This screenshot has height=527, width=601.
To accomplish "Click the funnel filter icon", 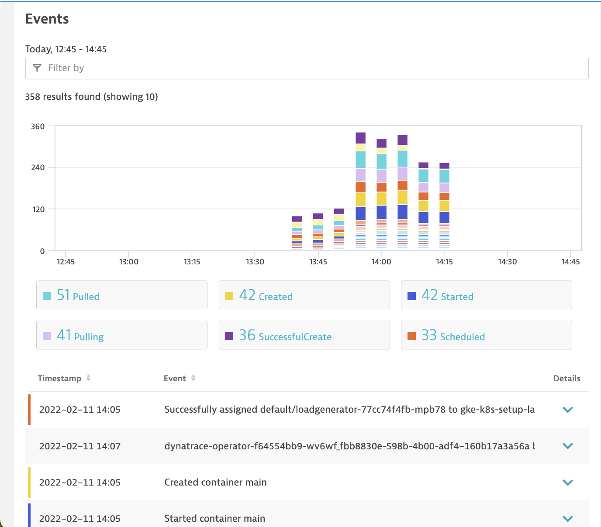I will coord(38,68).
